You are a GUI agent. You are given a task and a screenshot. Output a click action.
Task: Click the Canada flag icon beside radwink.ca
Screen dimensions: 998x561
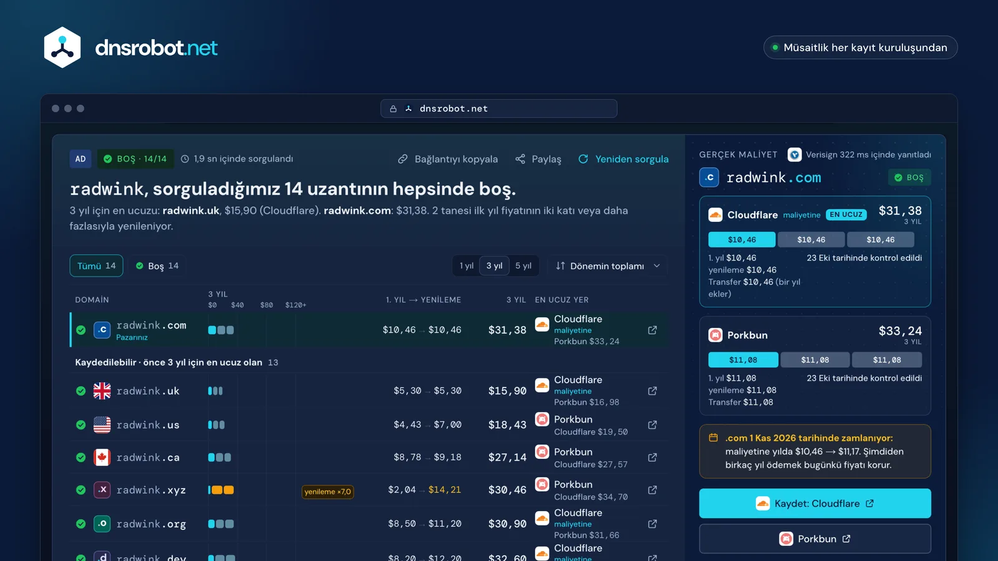(102, 458)
